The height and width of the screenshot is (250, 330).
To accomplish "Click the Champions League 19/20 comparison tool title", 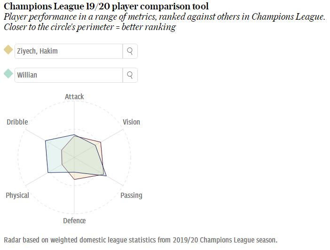I will tap(106, 6).
